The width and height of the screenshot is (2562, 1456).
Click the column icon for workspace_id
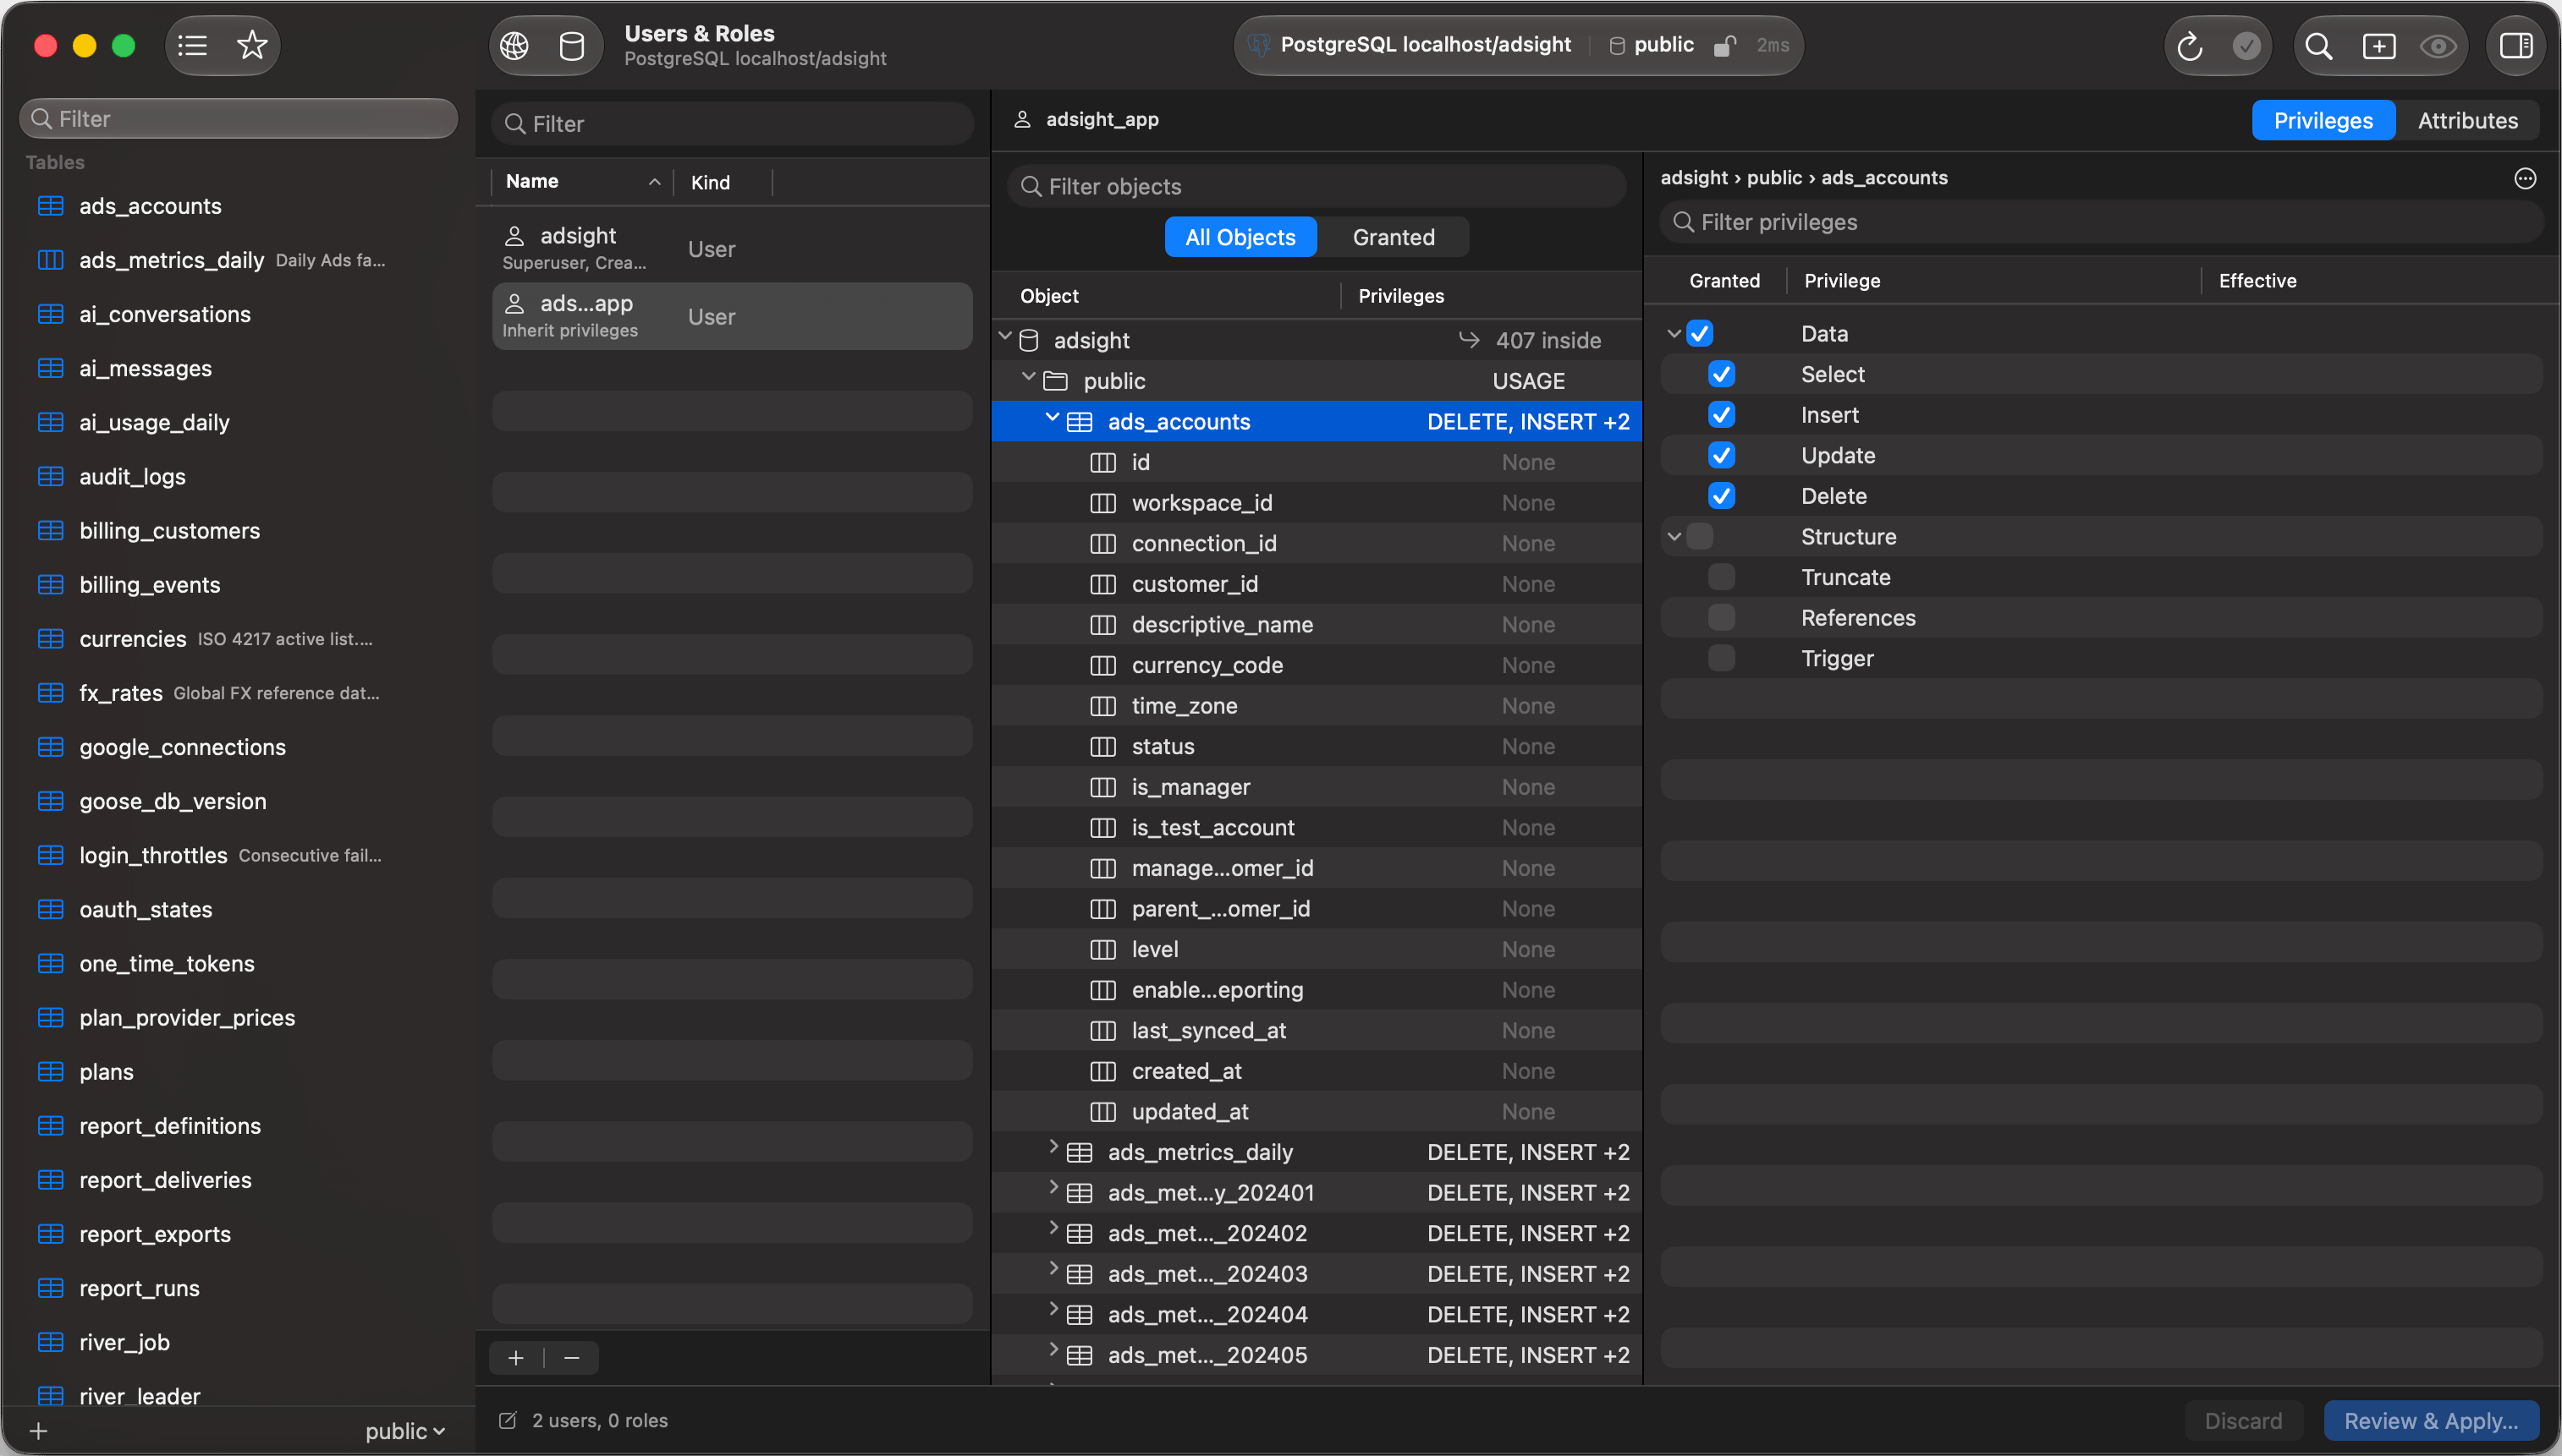[x=1102, y=503]
